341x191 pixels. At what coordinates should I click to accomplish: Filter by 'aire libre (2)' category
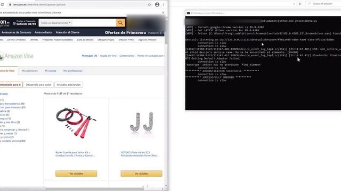10,123
